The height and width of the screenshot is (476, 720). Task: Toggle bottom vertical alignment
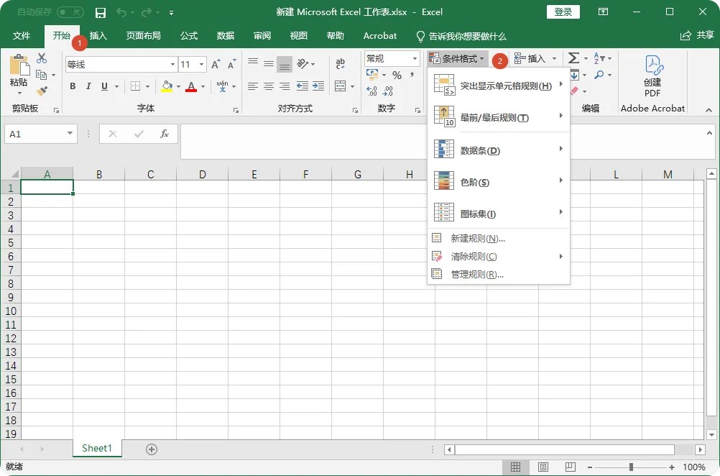point(285,64)
